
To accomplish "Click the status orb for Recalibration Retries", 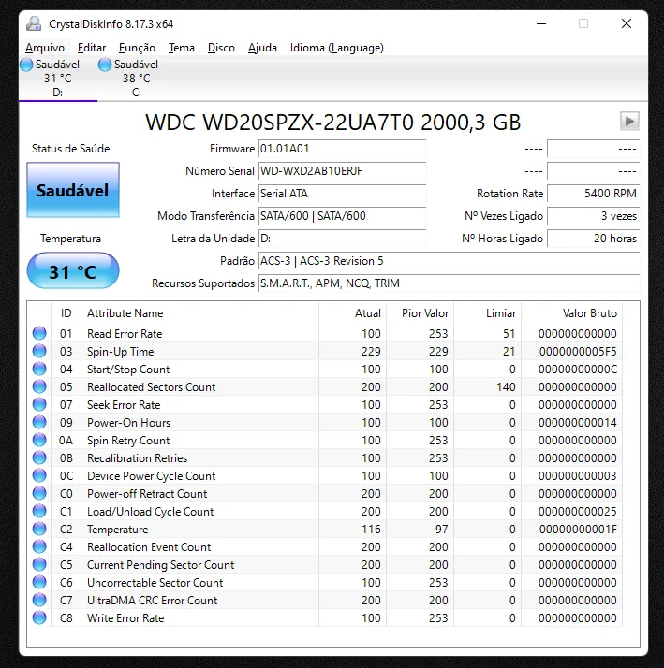I will 39,457.
